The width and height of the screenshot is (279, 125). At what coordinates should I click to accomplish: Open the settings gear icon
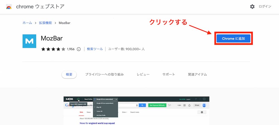[252, 7]
